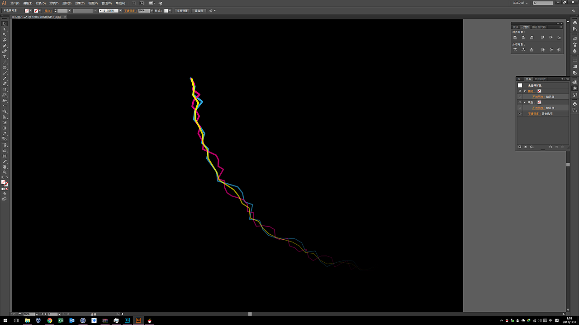Open Photoshop from the Windows taskbar
The image size is (579, 325).
(127, 320)
